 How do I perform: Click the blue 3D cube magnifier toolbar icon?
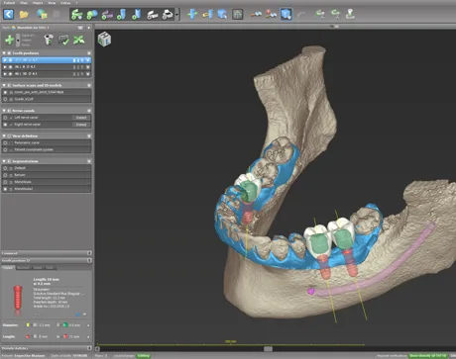285,14
